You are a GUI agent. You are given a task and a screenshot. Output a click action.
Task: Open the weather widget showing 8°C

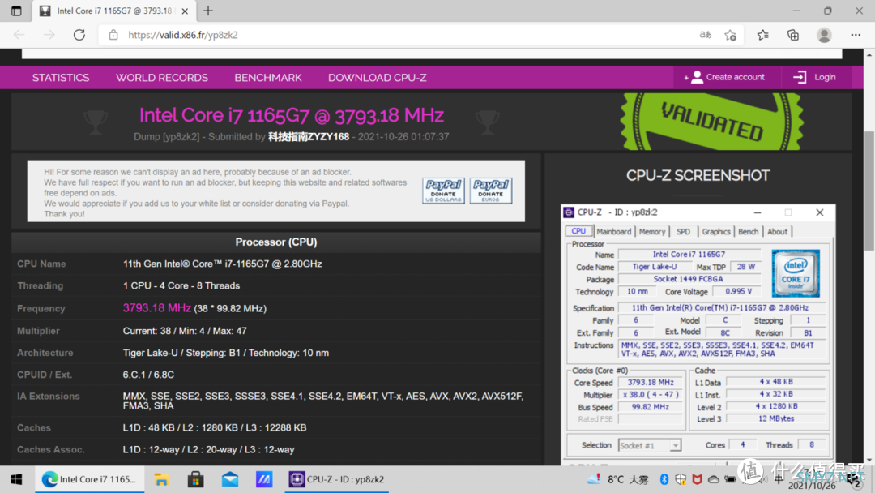tap(617, 479)
